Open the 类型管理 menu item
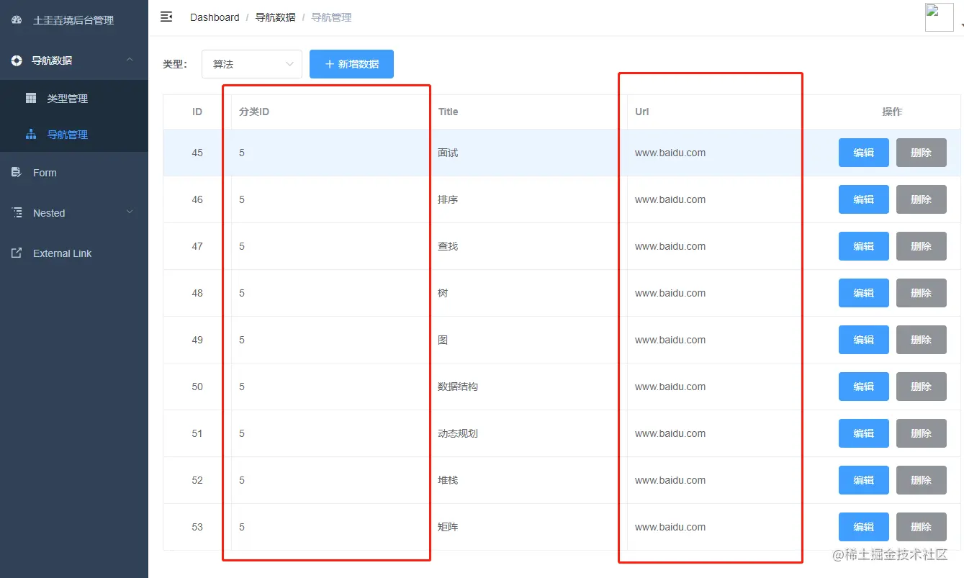964x578 pixels. click(x=74, y=98)
